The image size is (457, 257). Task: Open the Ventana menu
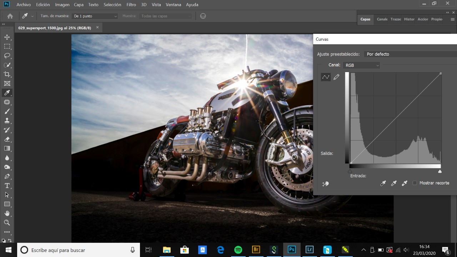[x=173, y=5]
